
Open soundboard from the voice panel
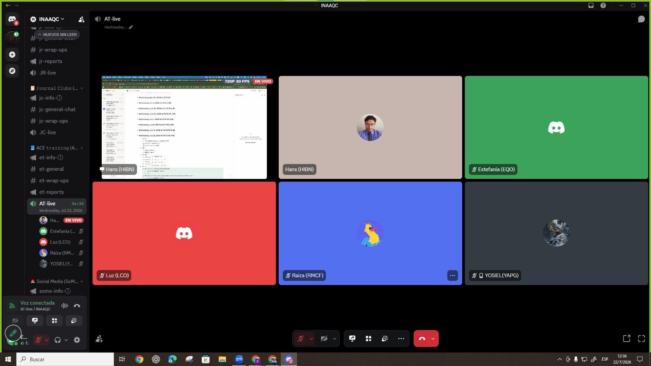pos(74,320)
